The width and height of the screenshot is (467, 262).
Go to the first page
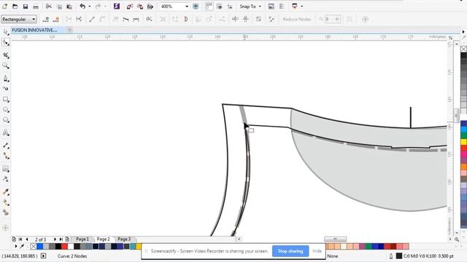pyautogui.click(x=20, y=239)
